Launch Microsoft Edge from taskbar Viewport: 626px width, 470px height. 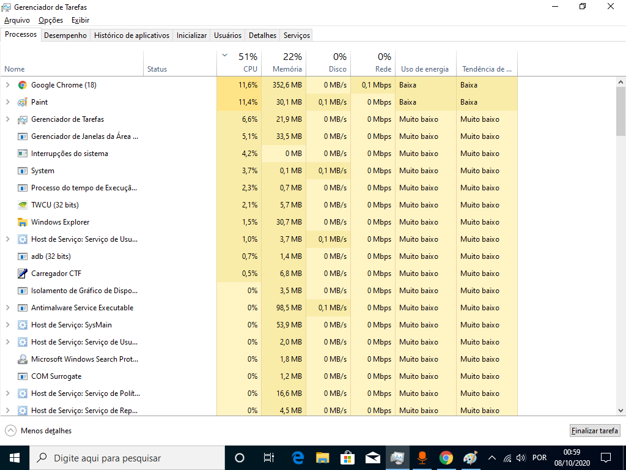(x=298, y=458)
